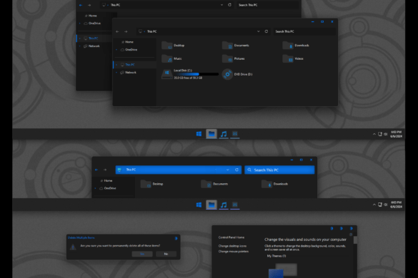Click Start button on the lower taskbar

coord(199,205)
